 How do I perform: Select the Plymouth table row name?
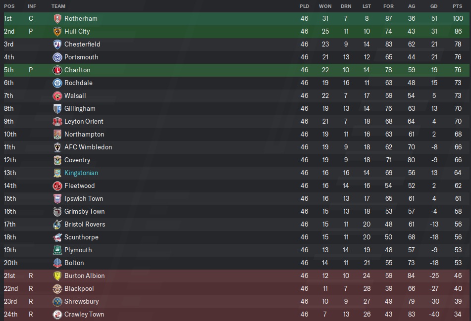click(78, 250)
